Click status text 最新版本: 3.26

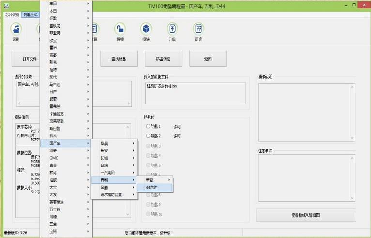pos(15,233)
